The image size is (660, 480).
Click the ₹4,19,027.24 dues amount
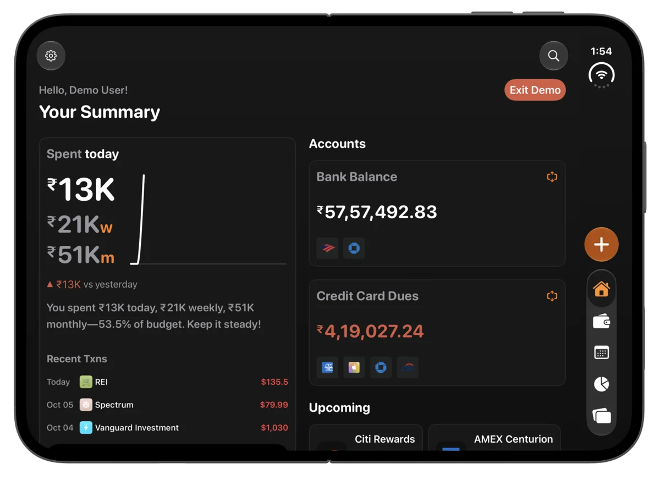pos(370,331)
